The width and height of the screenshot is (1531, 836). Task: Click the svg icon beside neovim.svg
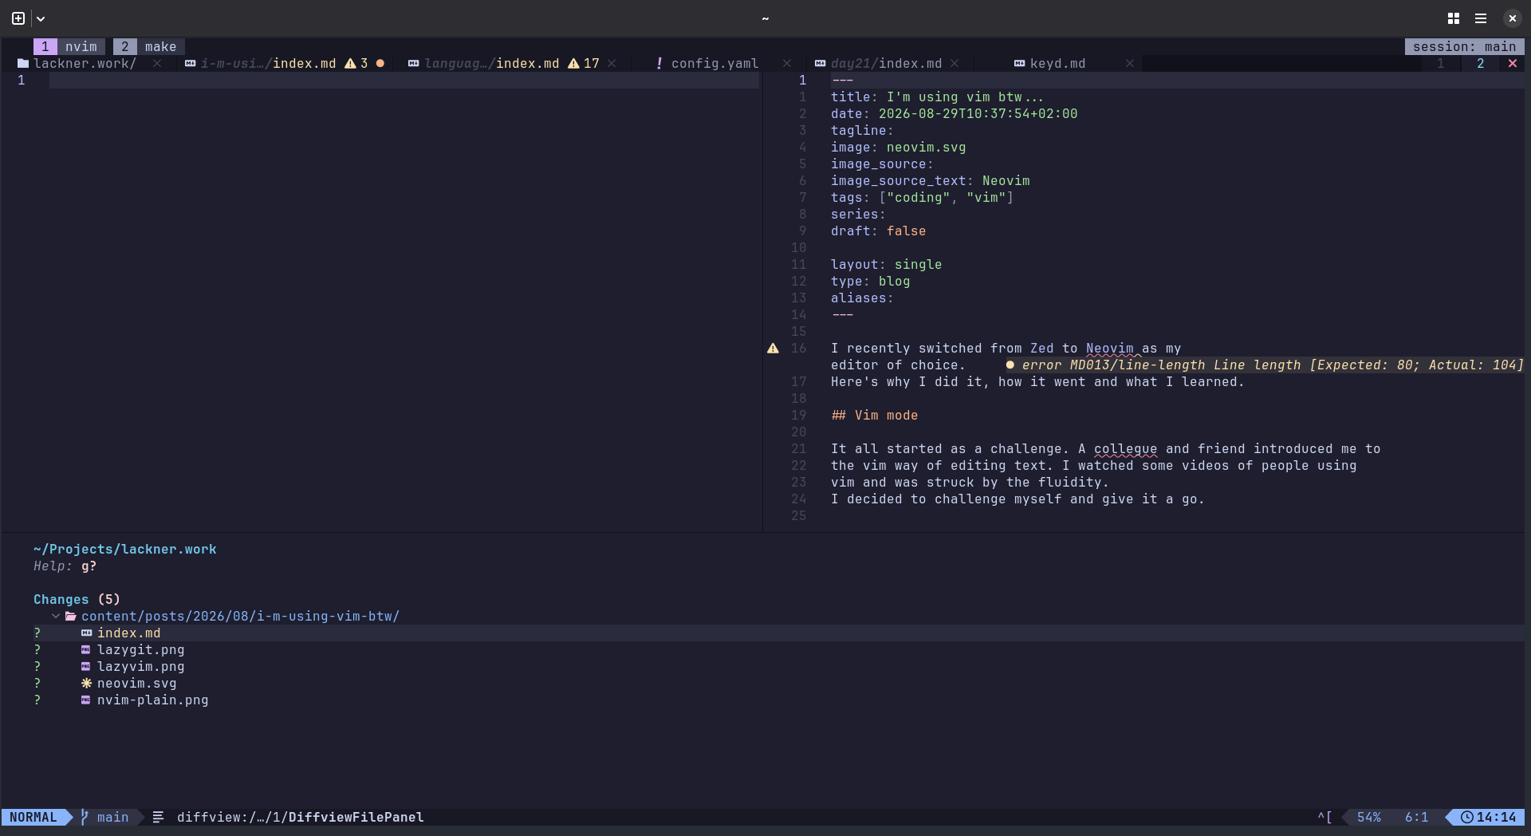pyautogui.click(x=86, y=683)
